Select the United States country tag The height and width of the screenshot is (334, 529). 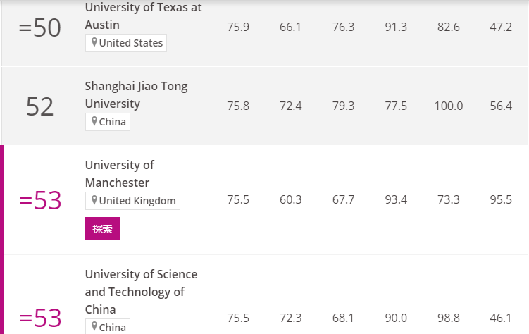126,43
